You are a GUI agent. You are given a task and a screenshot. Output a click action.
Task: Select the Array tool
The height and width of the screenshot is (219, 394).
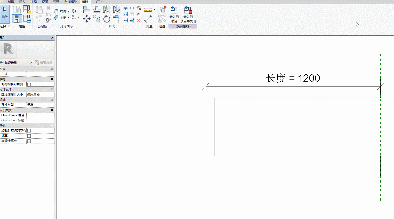coord(126,14)
